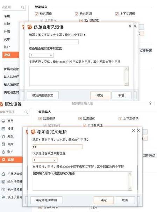158x212 pixels.
Task: Click the list icon beside 输入法管理
Action: [x=3, y=182]
